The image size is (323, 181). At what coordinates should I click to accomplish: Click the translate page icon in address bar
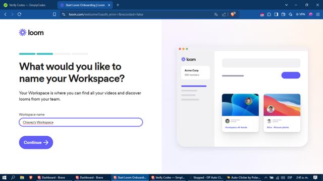[x=216, y=15]
